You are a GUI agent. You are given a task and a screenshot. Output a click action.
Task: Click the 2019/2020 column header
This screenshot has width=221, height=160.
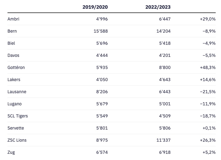point(95,7)
